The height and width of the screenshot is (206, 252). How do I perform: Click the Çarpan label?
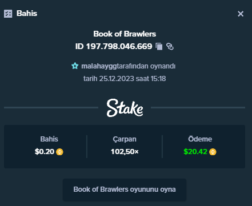point(125,139)
